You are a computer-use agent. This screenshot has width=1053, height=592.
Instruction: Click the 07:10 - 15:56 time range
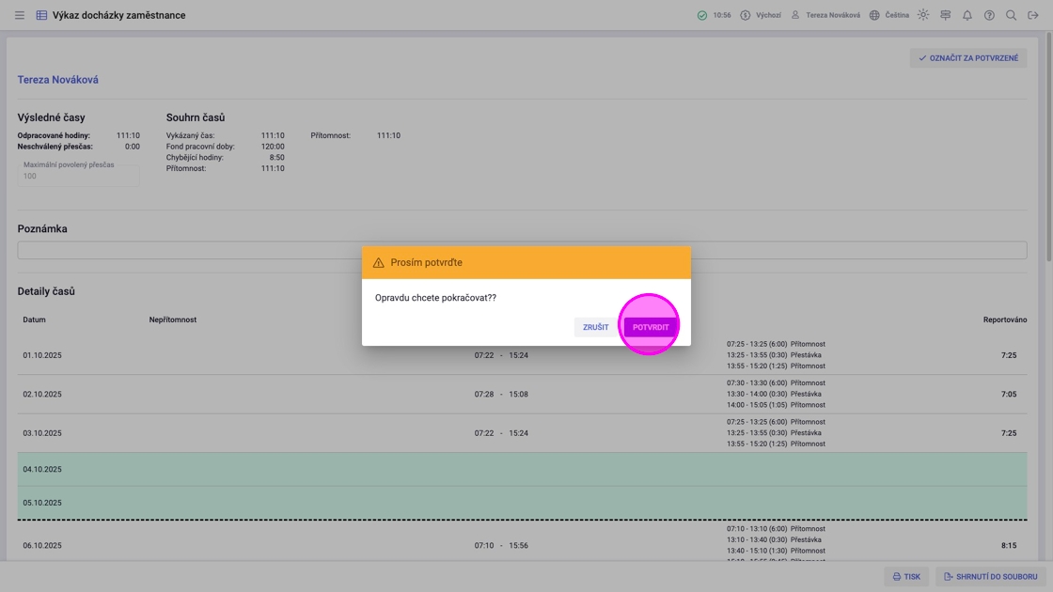coord(501,545)
